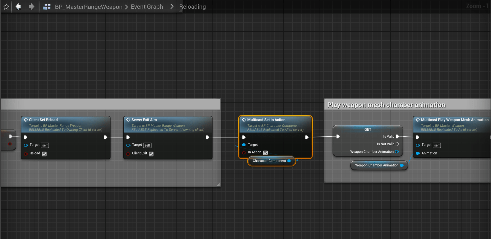
Task: Navigate forward with the right arrow
Action: coord(31,6)
